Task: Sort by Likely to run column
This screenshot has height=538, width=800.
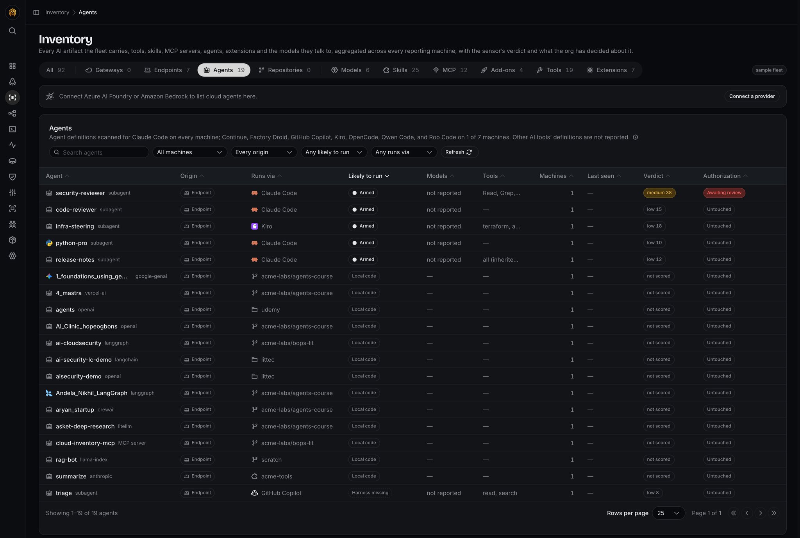Action: 369,176
